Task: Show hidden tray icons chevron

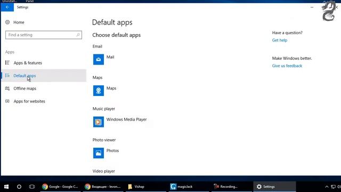Action: pyautogui.click(x=327, y=187)
